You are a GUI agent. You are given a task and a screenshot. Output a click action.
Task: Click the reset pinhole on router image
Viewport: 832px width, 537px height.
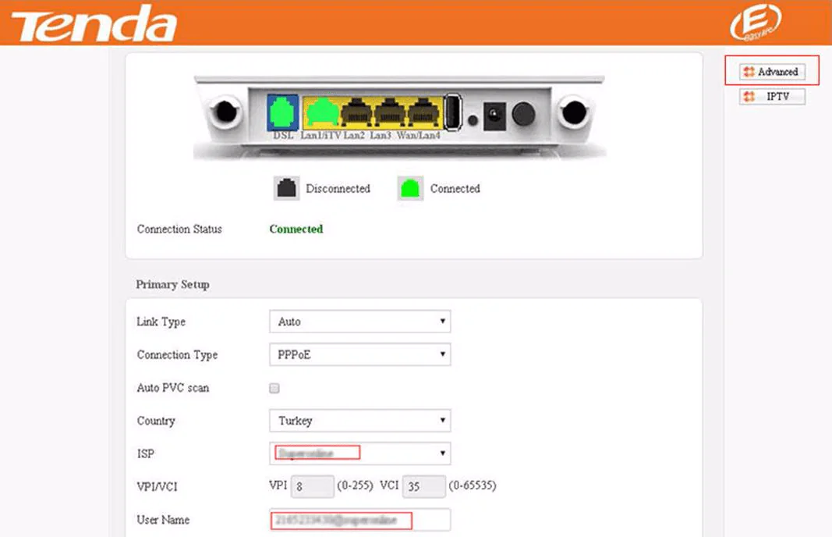coord(473,120)
